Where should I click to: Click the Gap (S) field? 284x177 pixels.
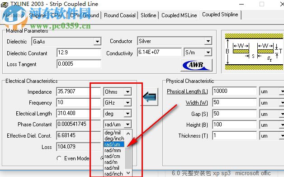234,114
